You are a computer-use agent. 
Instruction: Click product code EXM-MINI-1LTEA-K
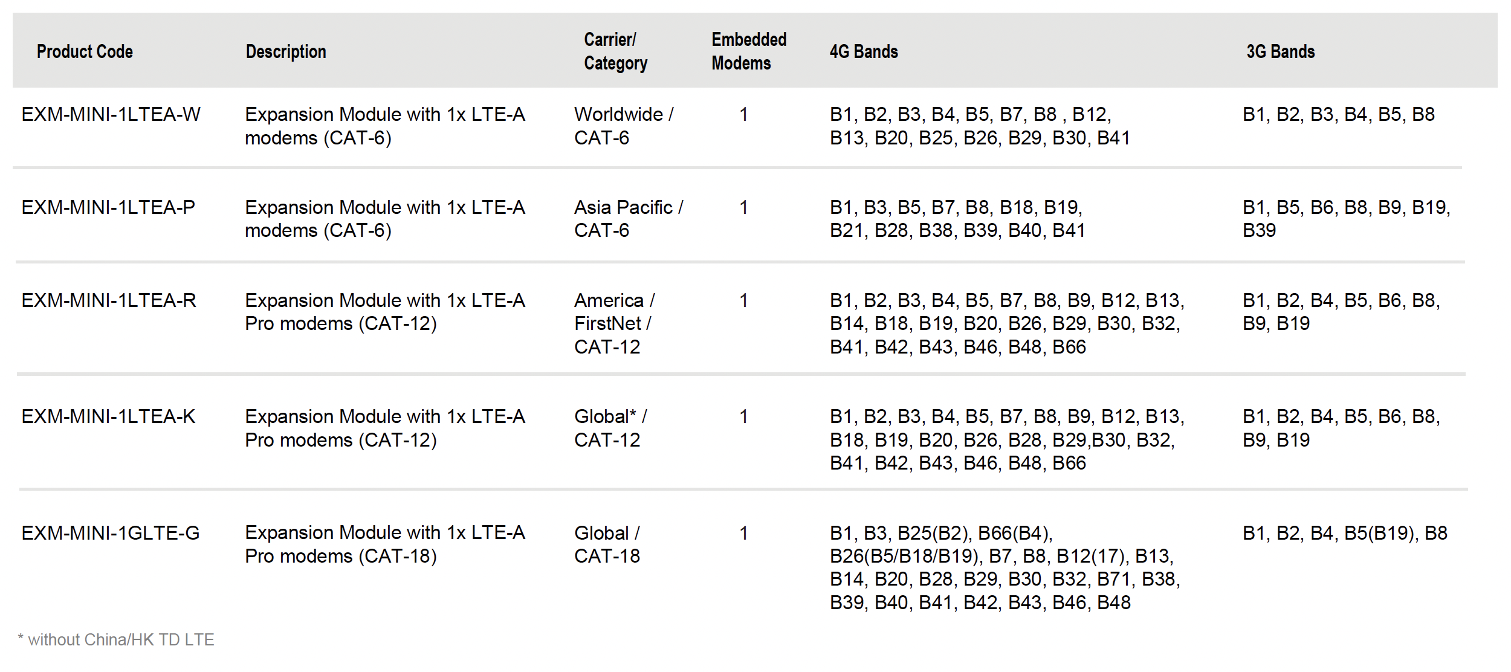pyautogui.click(x=108, y=416)
